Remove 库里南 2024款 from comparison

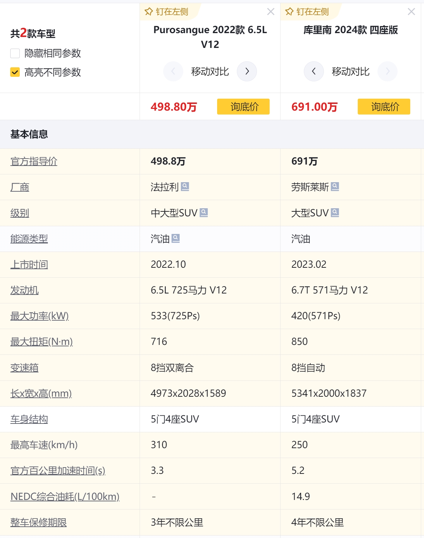pyautogui.click(x=411, y=12)
